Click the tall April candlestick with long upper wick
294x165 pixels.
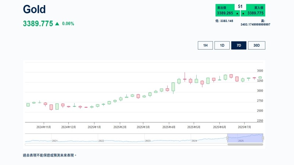tap(185, 77)
